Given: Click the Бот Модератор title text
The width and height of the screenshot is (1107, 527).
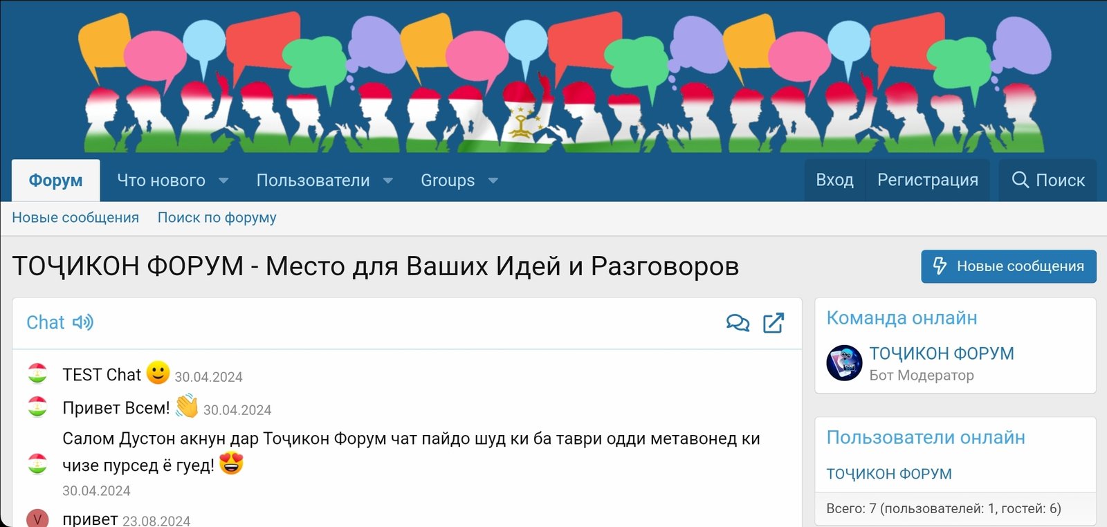Looking at the screenshot, I should click(x=922, y=375).
